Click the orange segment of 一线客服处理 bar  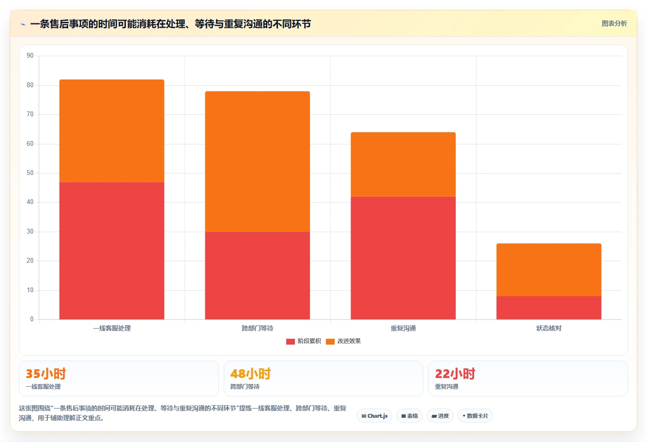(112, 131)
